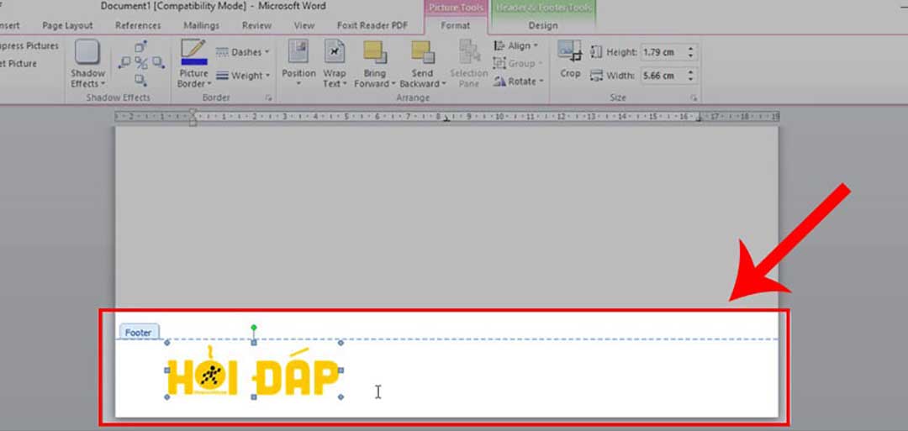
Task: Click the Height value field
Action: [x=663, y=52]
